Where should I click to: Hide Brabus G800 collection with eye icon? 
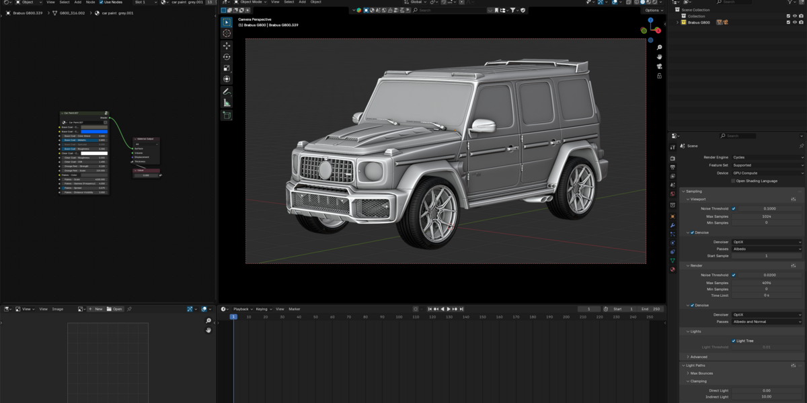coord(795,22)
